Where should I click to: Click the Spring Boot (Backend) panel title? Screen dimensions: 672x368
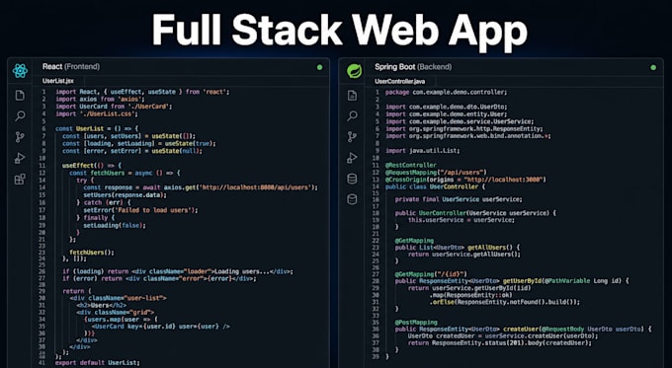coord(413,67)
